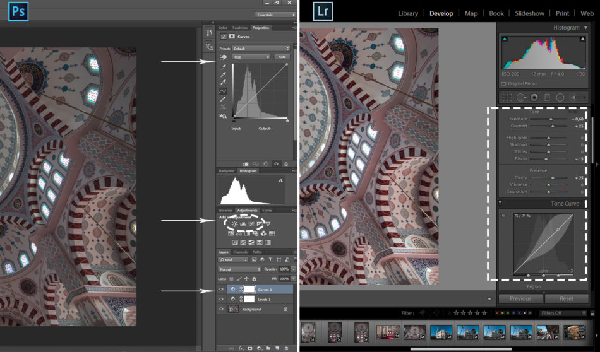Open the Curves Preset dropdown

(x=261, y=48)
